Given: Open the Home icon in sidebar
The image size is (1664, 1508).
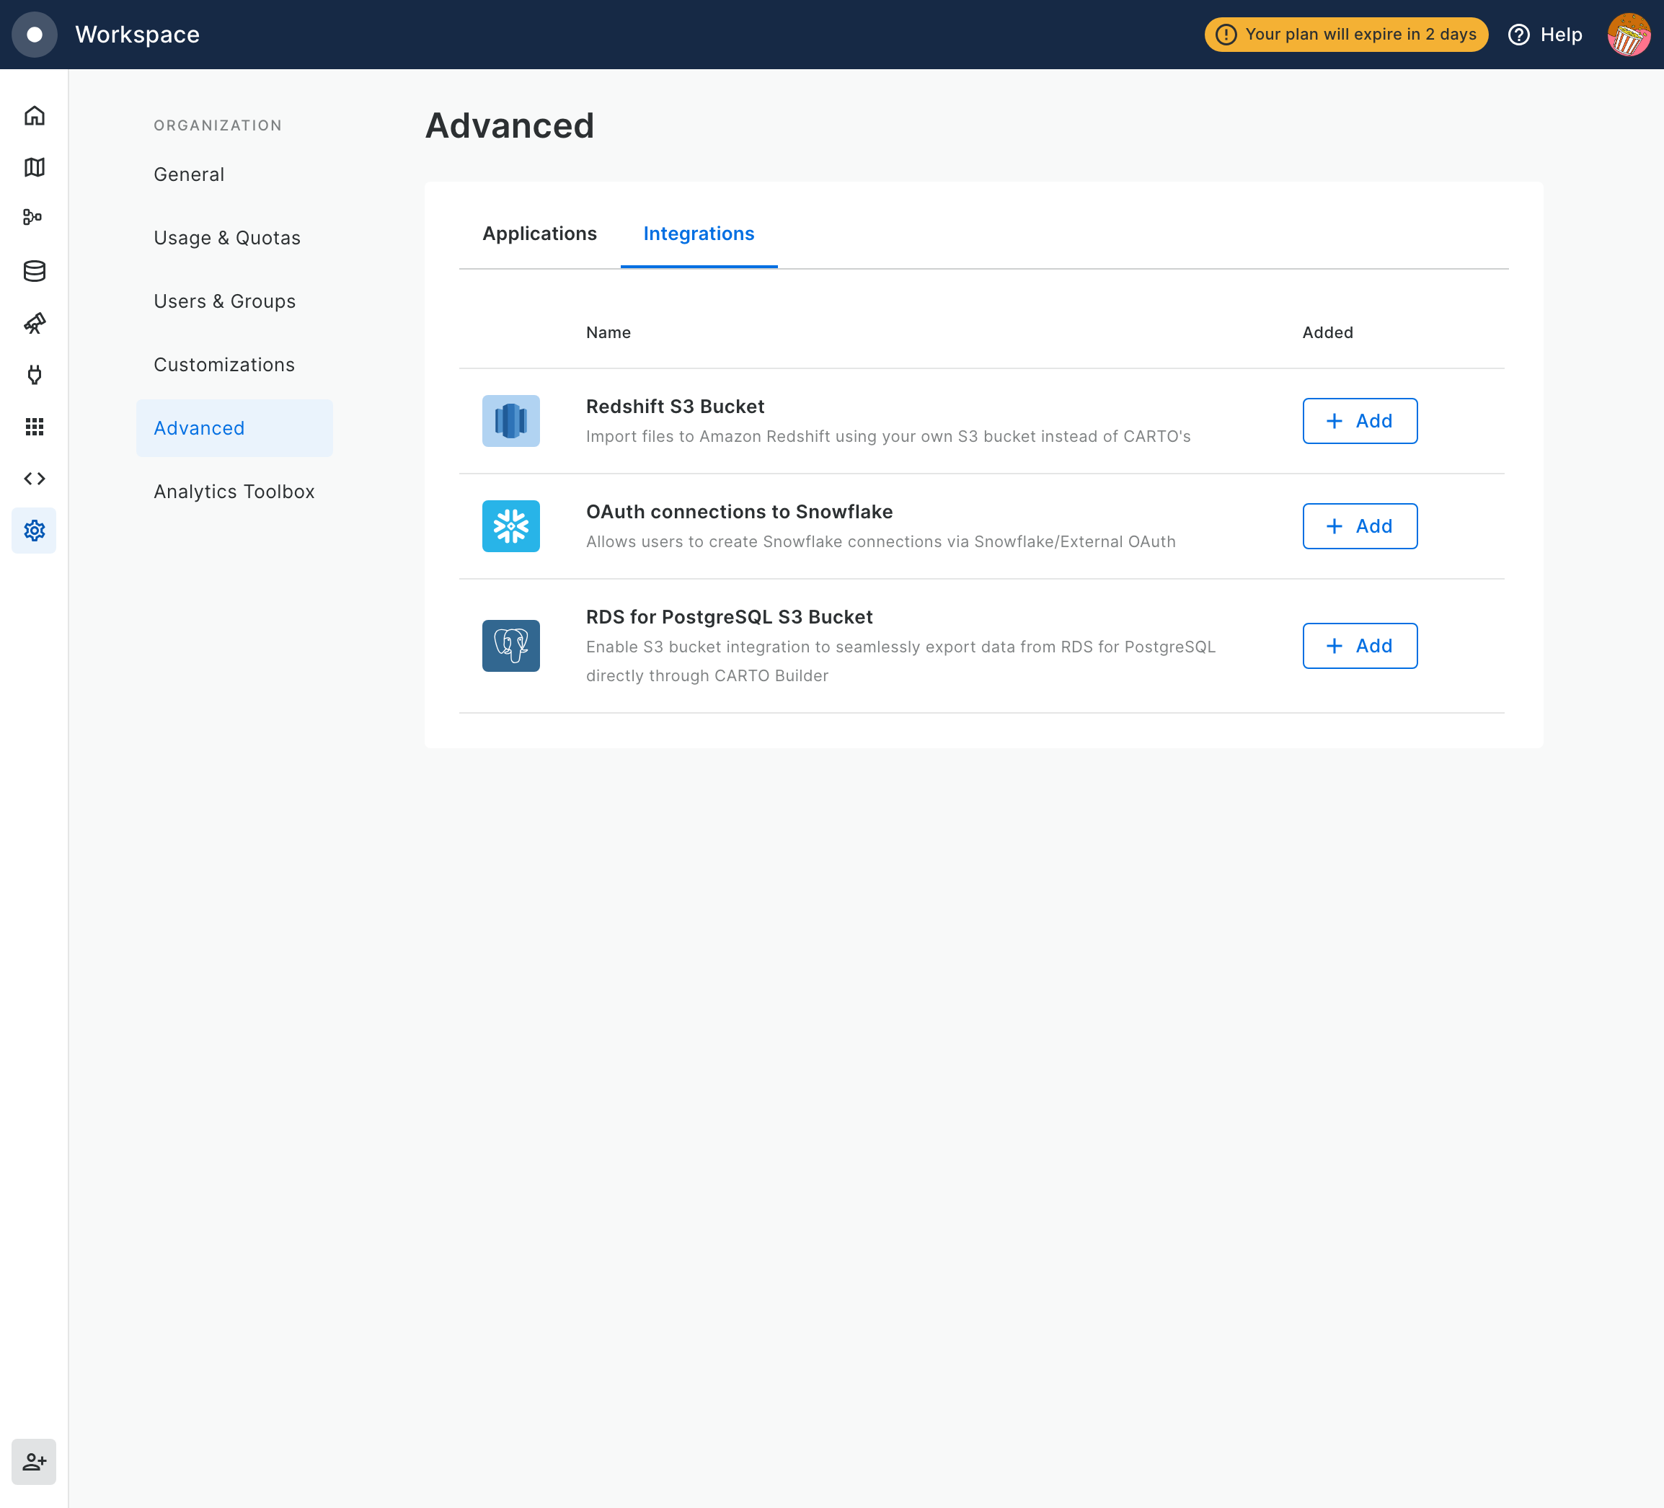Looking at the screenshot, I should (x=34, y=115).
